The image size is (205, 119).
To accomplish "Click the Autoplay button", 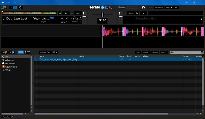I will coord(6,117).
